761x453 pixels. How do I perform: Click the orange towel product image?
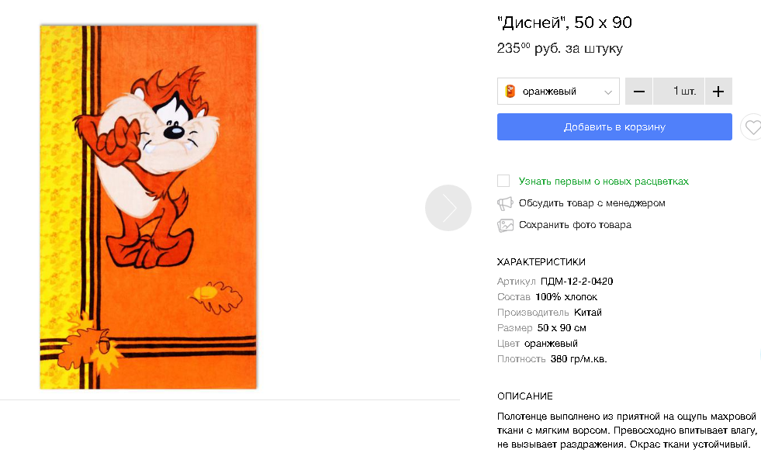[148, 206]
